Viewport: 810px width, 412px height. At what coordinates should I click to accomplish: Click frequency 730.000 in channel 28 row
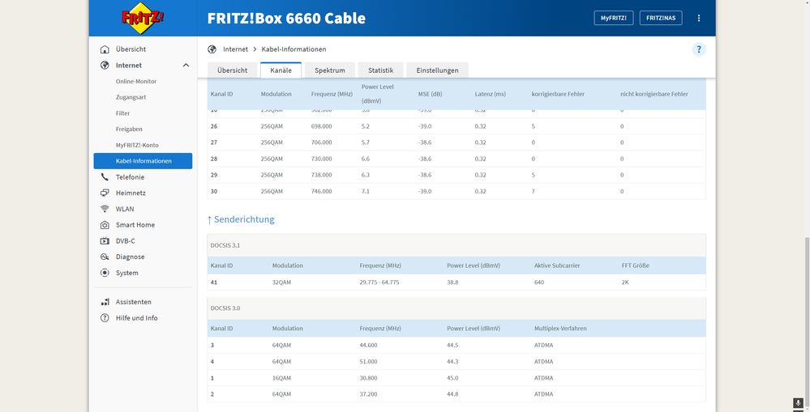coord(321,159)
